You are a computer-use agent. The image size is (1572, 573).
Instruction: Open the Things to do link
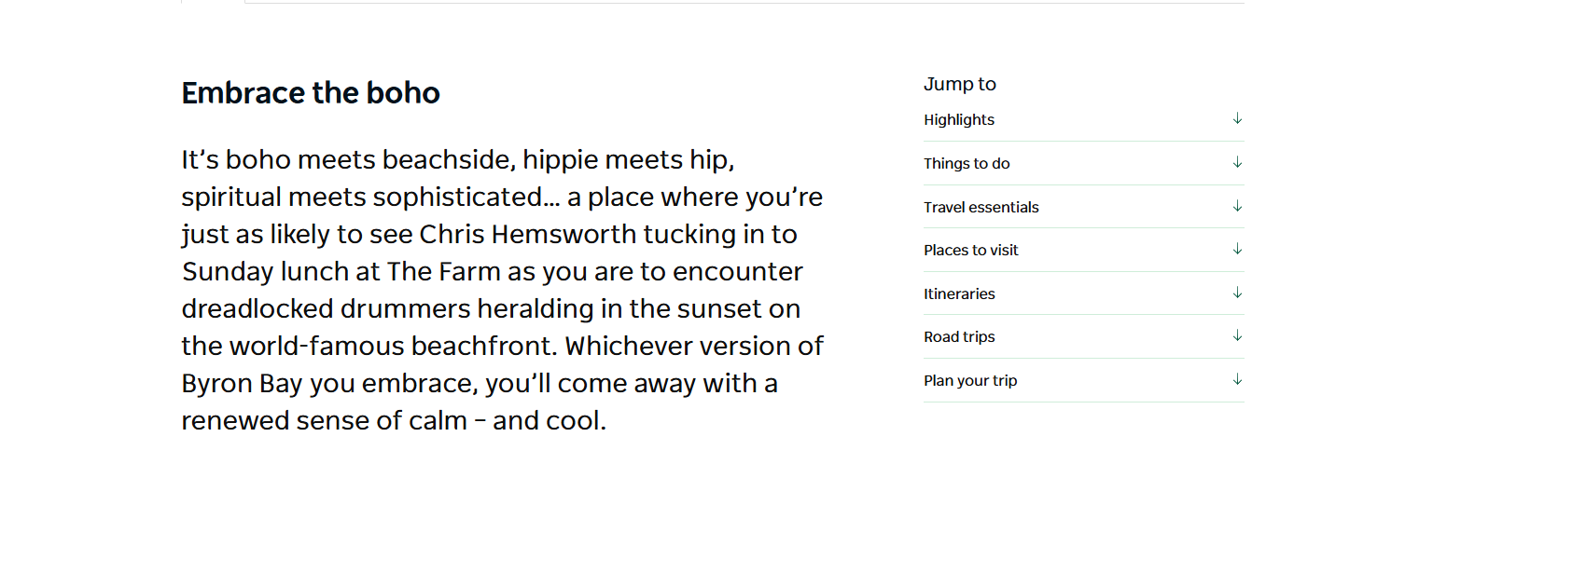click(967, 163)
